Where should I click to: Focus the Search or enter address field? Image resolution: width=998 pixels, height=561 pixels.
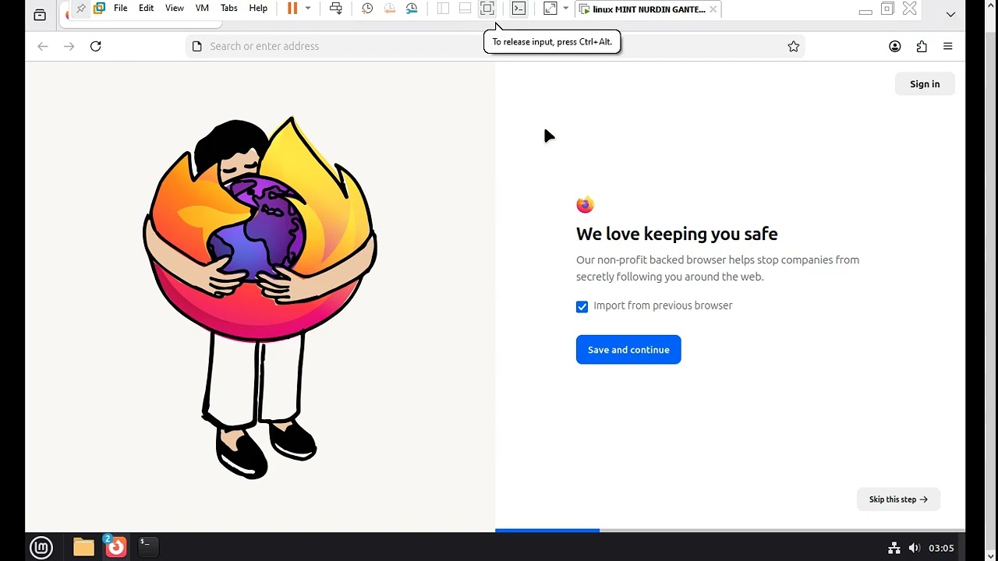click(x=495, y=47)
